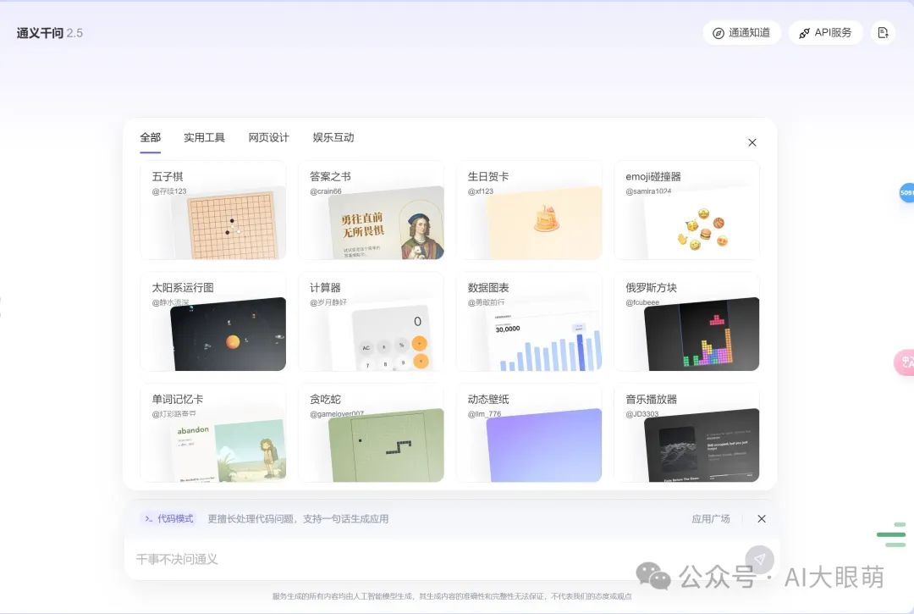
Task: Open the 答案之书 app card
Action: (x=372, y=210)
